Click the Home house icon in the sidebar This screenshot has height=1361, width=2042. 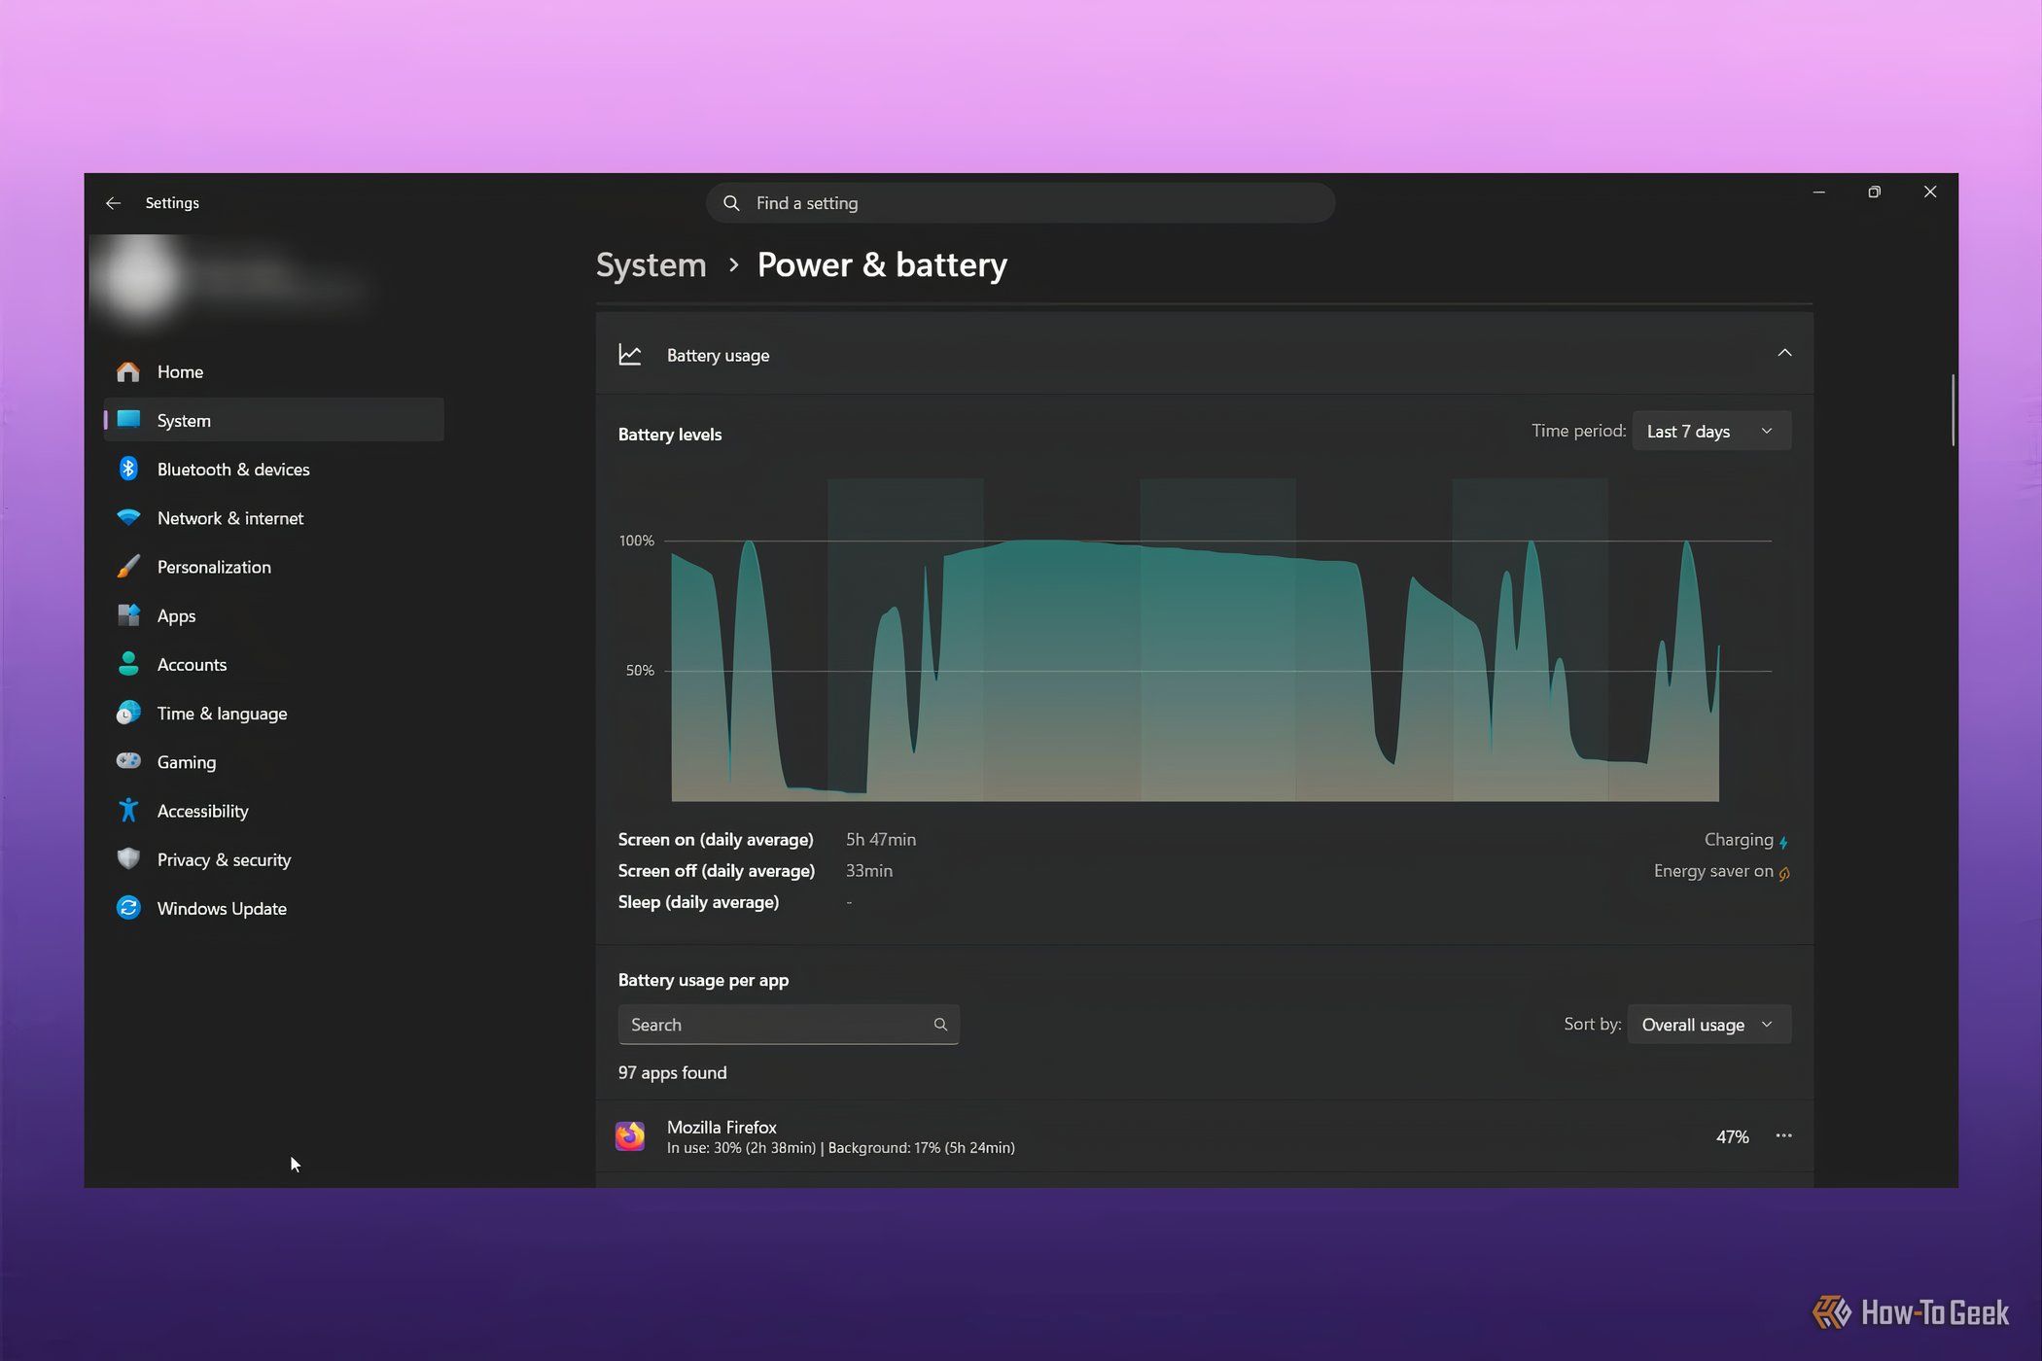(x=128, y=371)
